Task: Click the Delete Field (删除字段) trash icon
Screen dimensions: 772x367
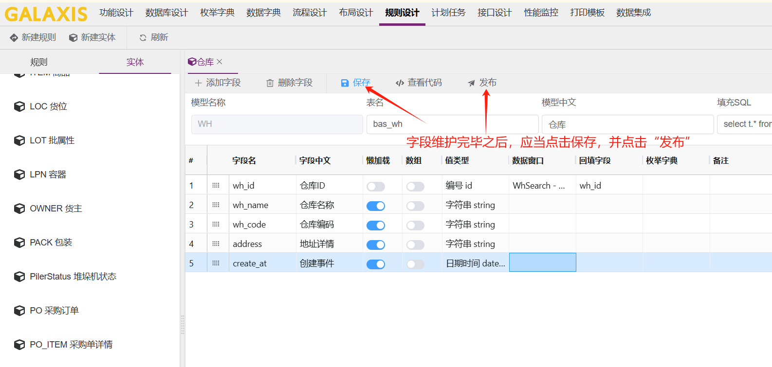Action: [x=270, y=83]
